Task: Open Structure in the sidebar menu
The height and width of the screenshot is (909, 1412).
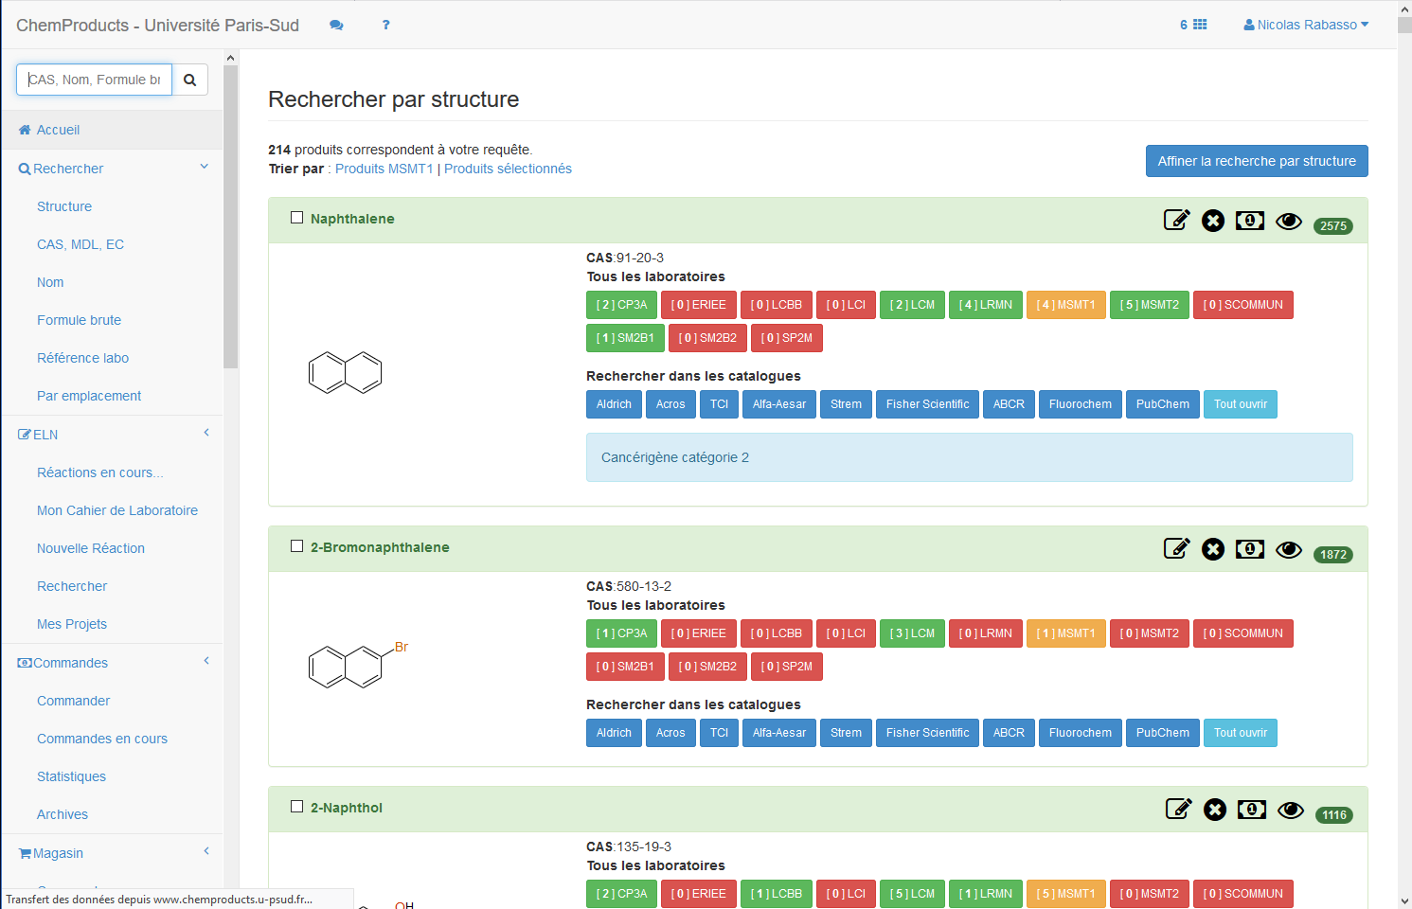Action: pos(64,206)
